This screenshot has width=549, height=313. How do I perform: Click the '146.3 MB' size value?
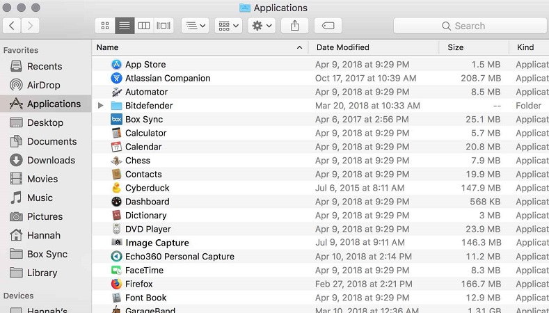481,242
